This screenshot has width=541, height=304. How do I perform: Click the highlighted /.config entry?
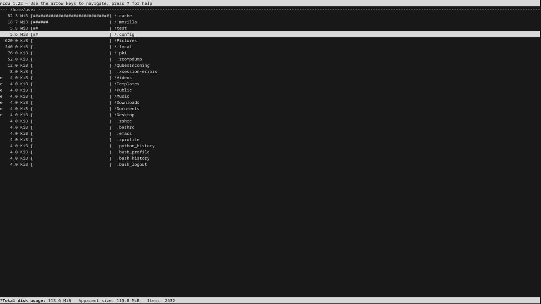pyautogui.click(x=270, y=34)
